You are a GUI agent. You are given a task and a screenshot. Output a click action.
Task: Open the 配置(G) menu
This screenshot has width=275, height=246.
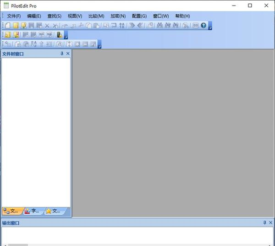[x=139, y=16]
